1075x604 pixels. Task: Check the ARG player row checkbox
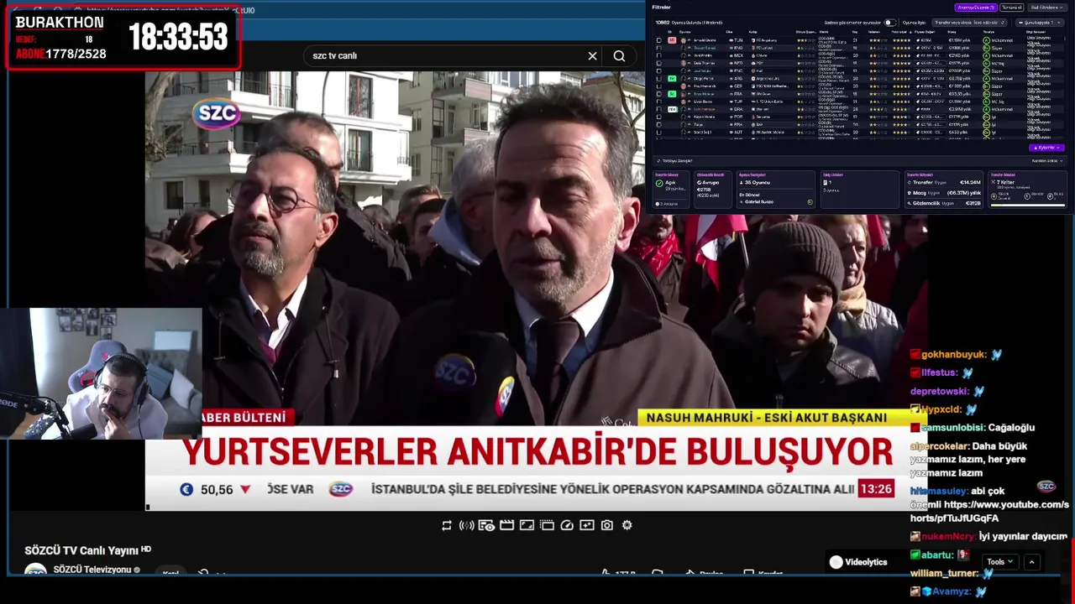click(x=659, y=79)
